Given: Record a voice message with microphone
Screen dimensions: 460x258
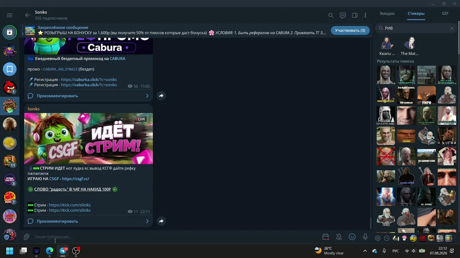Looking at the screenshot, I should 365,237.
